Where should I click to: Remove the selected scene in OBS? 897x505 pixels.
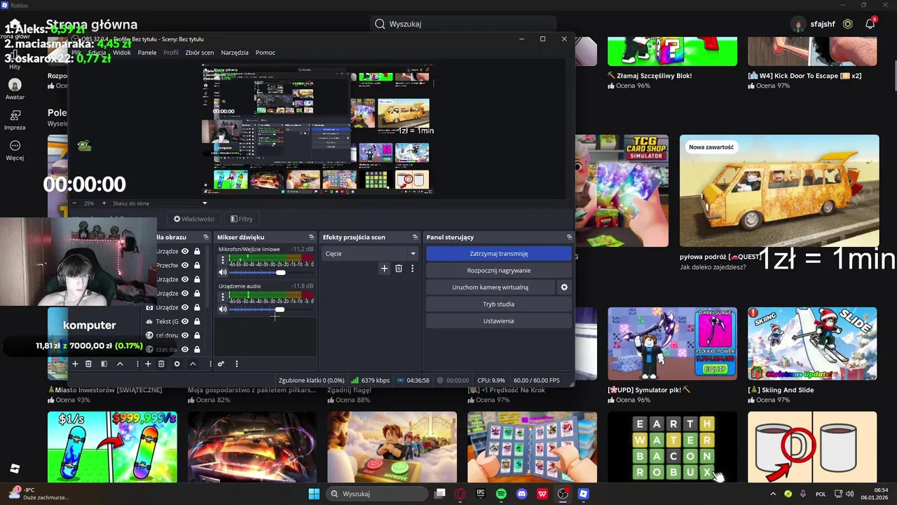pos(88,364)
